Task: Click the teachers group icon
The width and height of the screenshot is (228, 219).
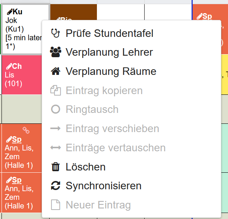Action: tap(55, 52)
